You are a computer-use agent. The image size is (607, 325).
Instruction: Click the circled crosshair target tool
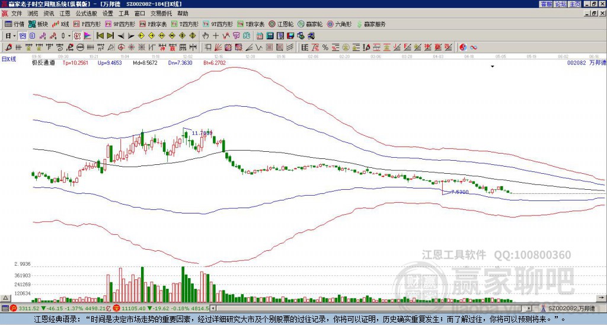point(121,47)
